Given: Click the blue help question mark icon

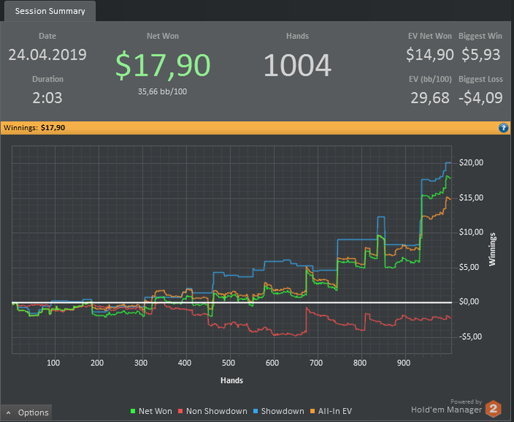Looking at the screenshot, I should pyautogui.click(x=503, y=128).
